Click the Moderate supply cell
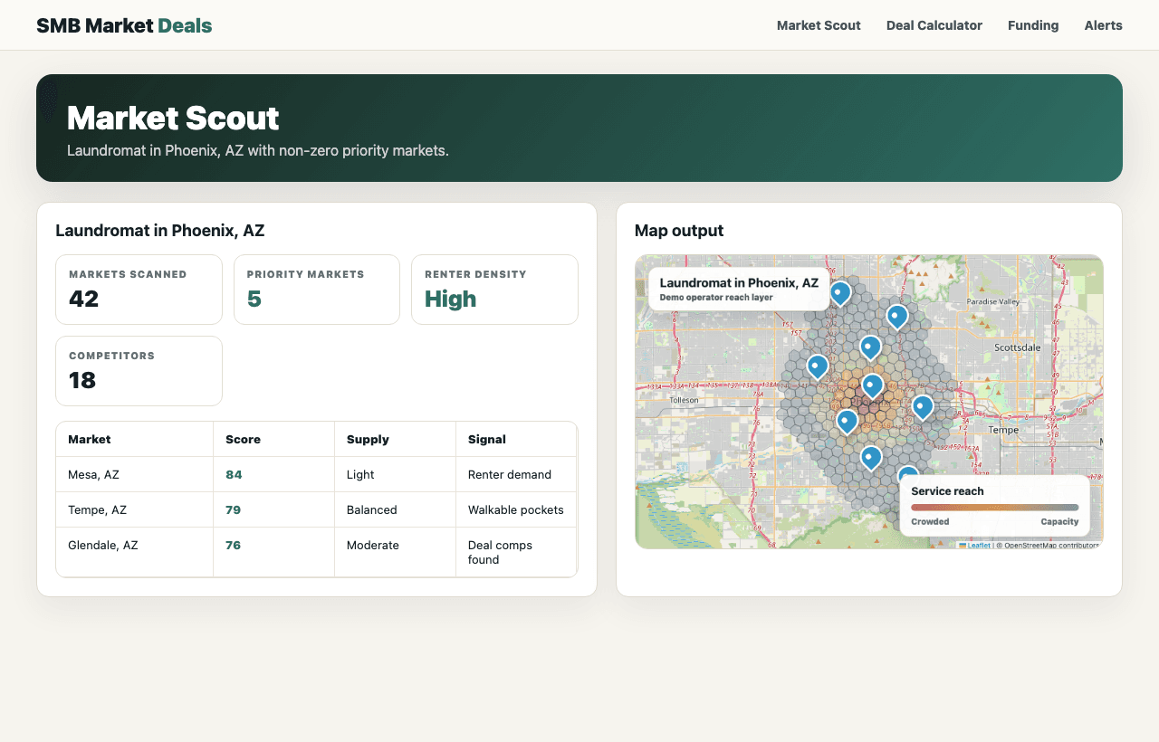The height and width of the screenshot is (742, 1159). (396, 552)
